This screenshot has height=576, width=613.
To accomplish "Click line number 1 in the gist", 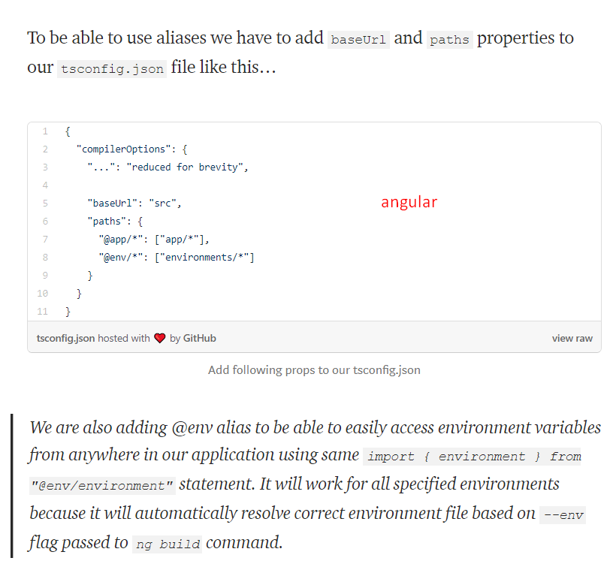I will 45,131.
